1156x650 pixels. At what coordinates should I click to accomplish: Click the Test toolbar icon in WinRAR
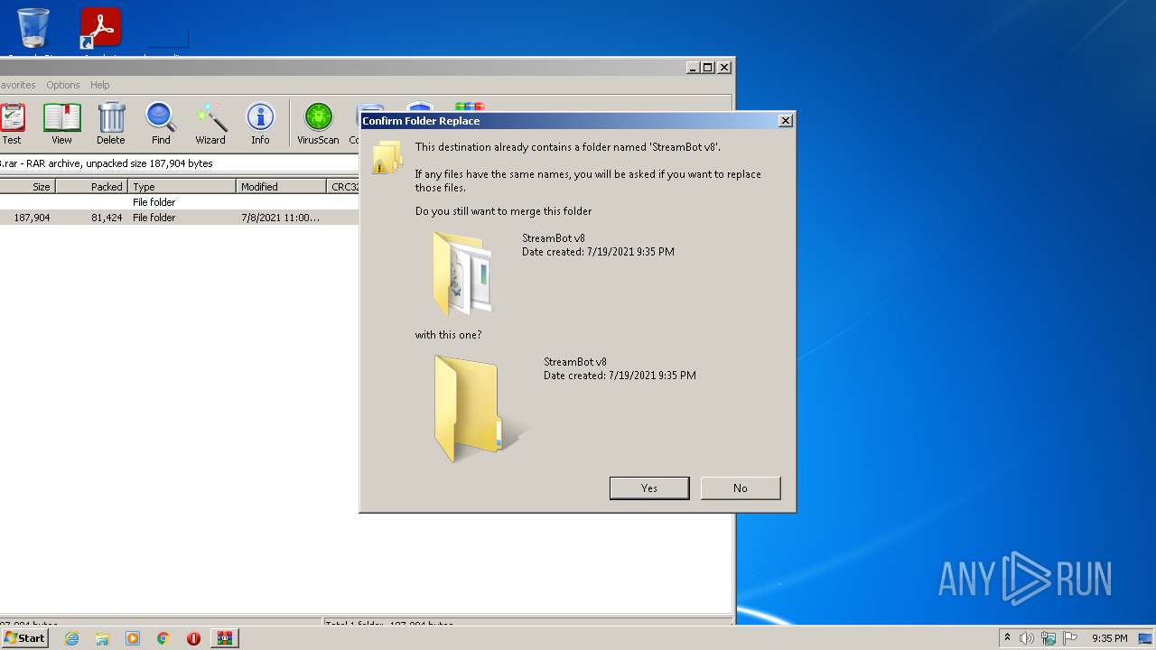click(12, 124)
